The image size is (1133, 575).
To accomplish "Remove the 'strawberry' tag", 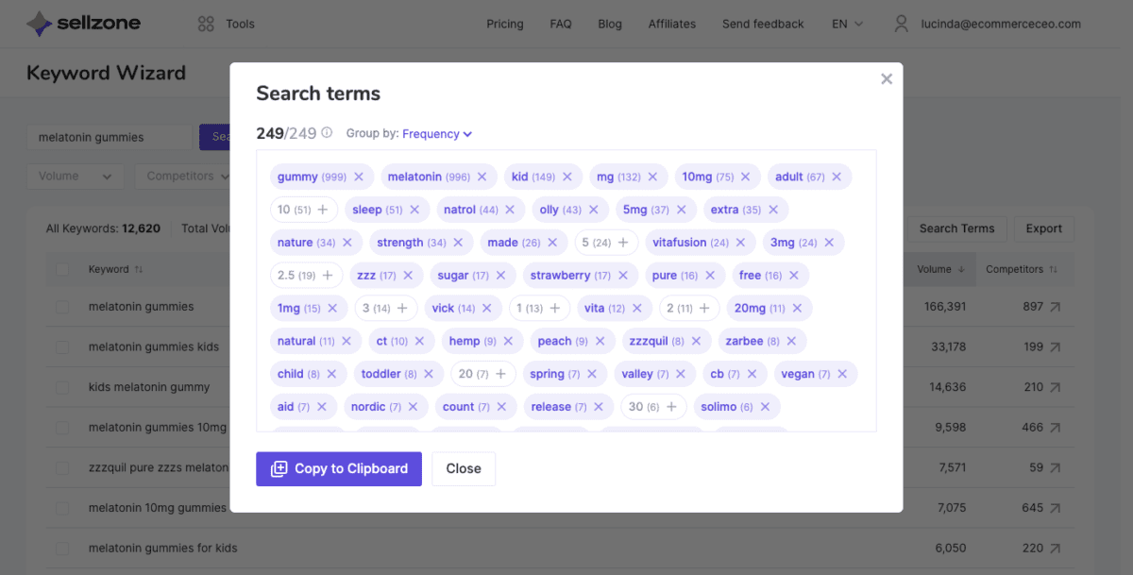I will pos(623,276).
